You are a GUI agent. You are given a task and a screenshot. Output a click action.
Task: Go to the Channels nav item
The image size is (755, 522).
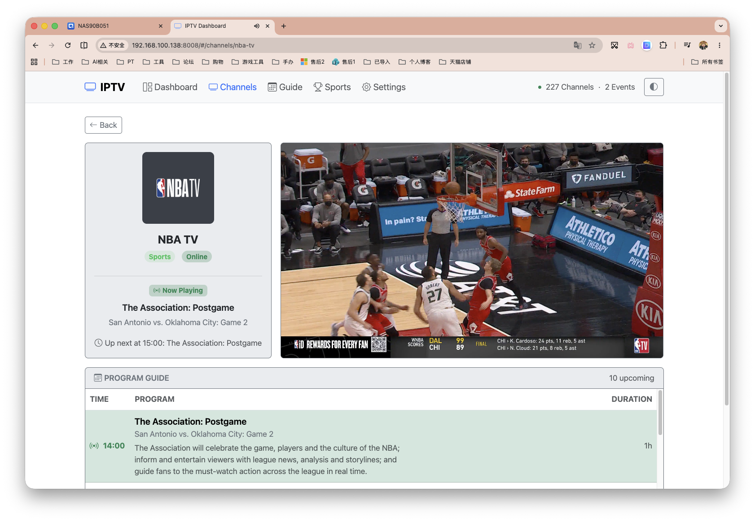[x=233, y=87]
